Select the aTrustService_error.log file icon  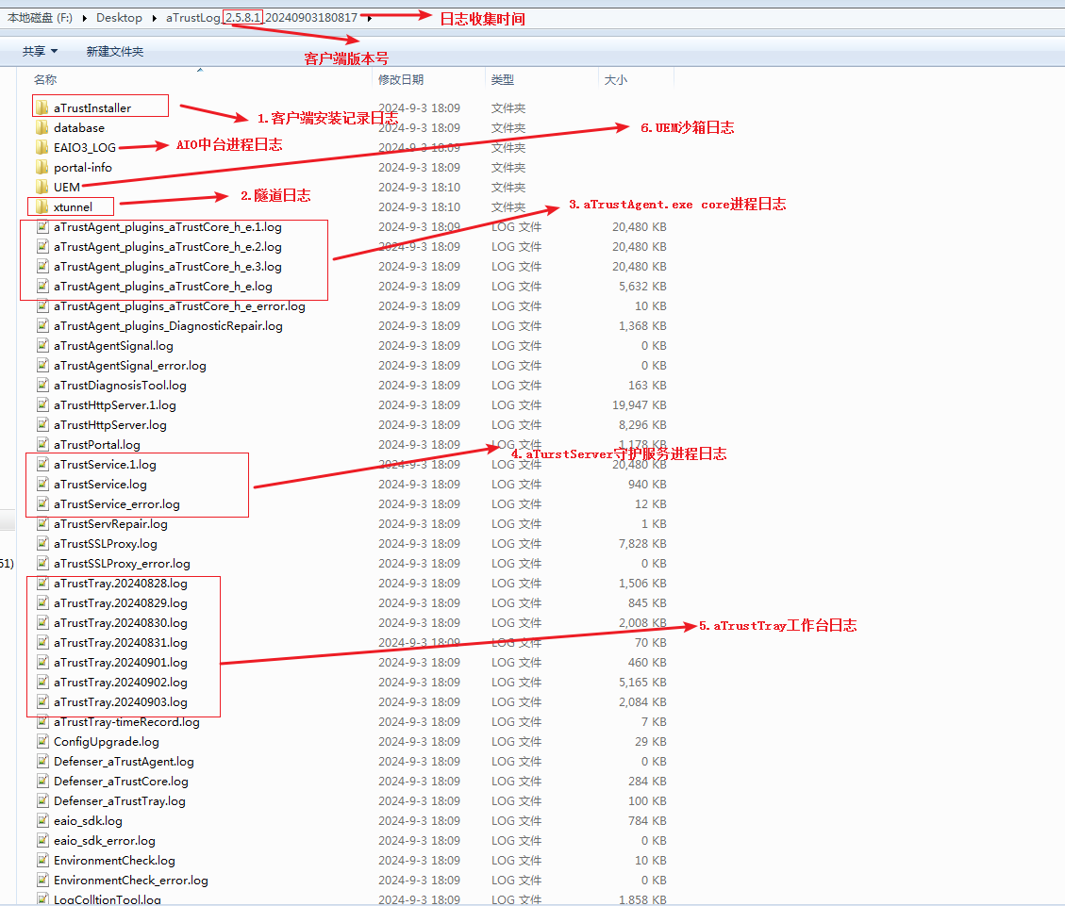coord(42,503)
